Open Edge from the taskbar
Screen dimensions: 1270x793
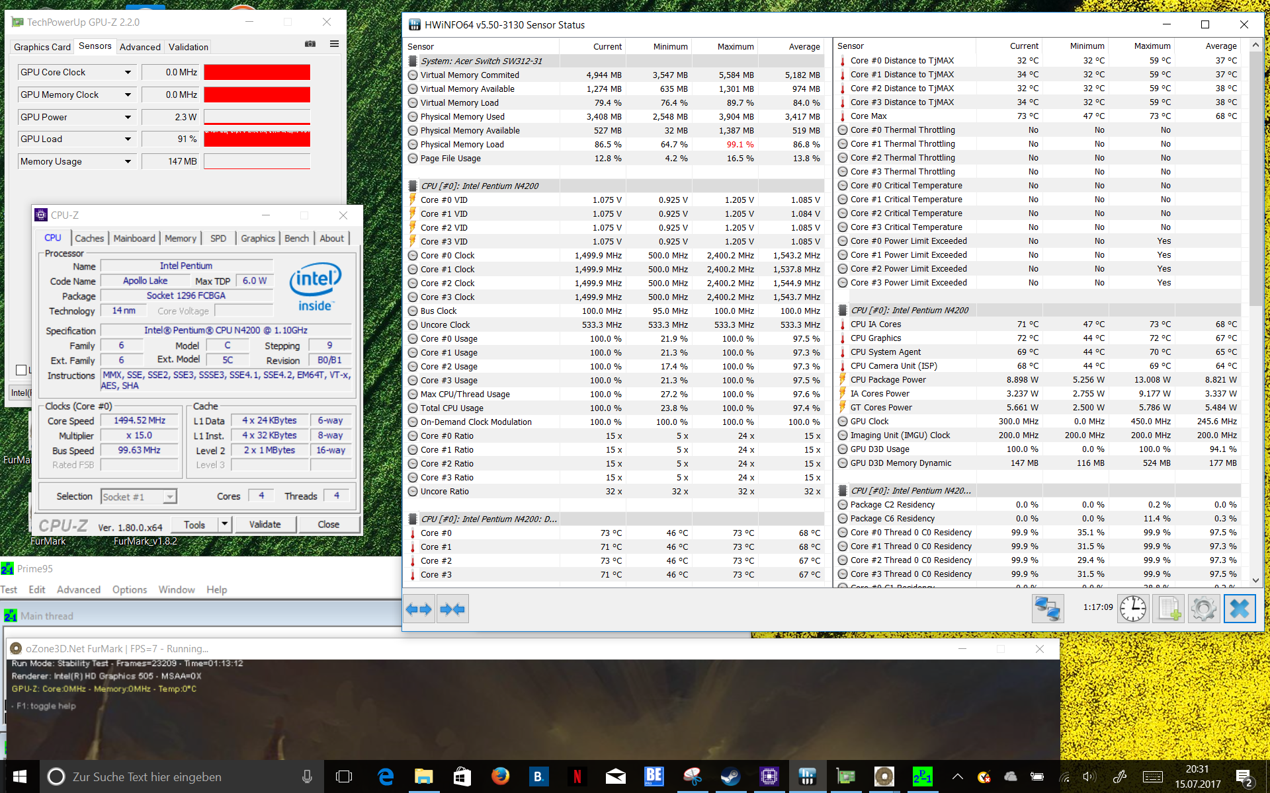[385, 776]
